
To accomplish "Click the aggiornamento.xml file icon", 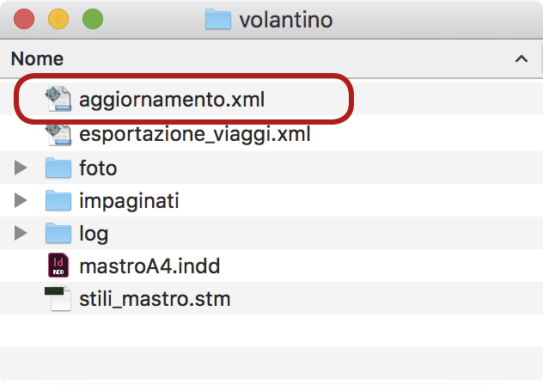I will pyautogui.click(x=58, y=101).
